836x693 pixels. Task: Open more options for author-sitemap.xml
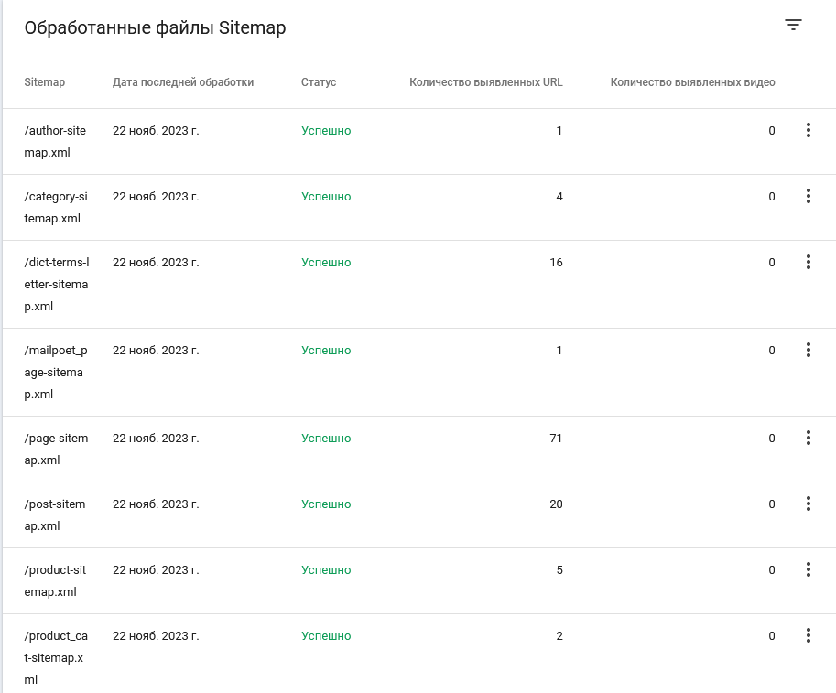coord(809,130)
